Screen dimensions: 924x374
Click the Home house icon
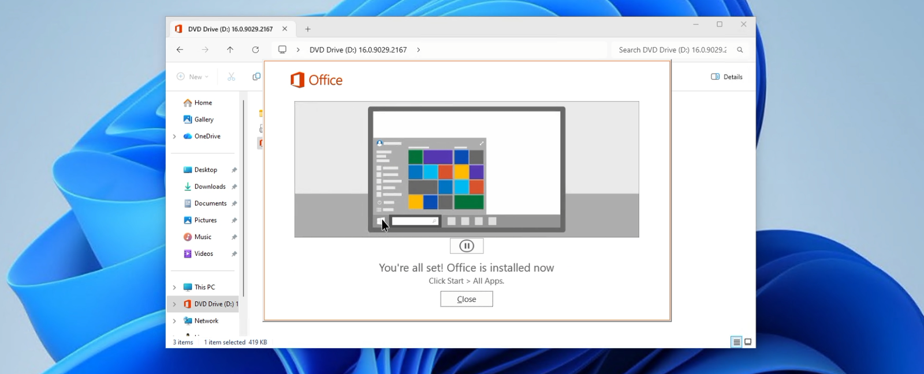[x=188, y=103]
